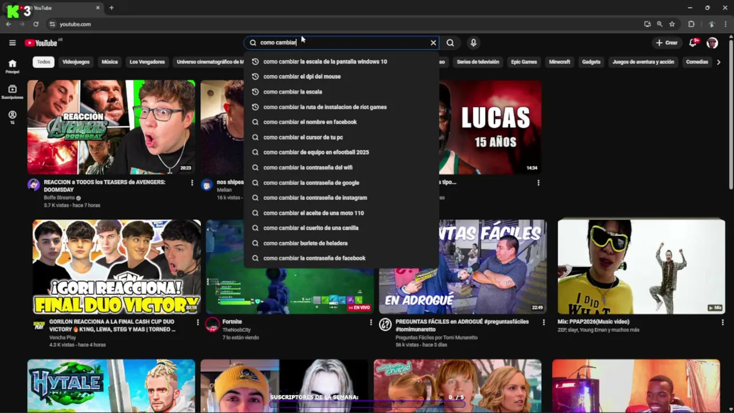Choose suggestion ruta de instalacion de riot games
The height and width of the screenshot is (413, 734).
[341, 107]
